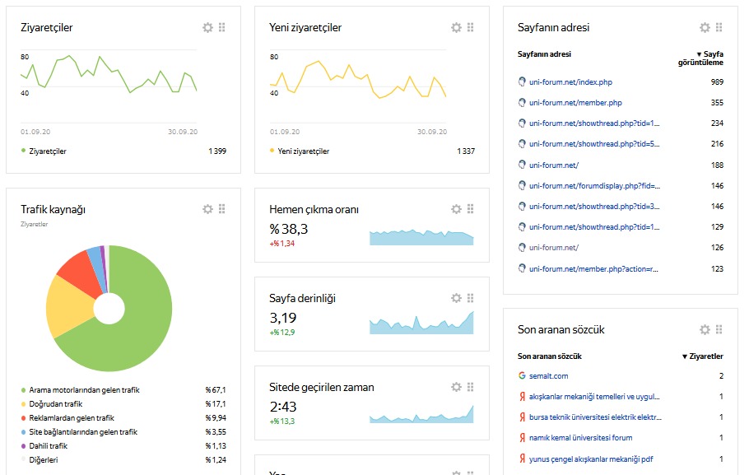Open gear icon on Hemen çıkma oranı widget

coord(457,209)
